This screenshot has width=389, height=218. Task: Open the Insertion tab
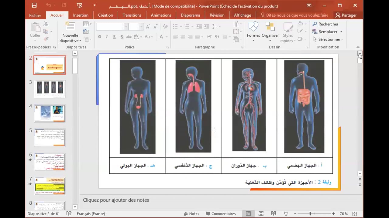pos(81,15)
